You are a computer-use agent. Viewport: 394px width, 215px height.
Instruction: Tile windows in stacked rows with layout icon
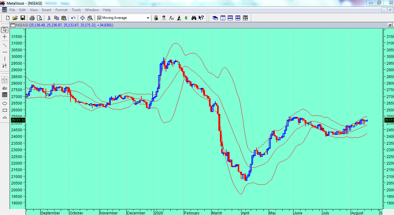[x=230, y=18]
